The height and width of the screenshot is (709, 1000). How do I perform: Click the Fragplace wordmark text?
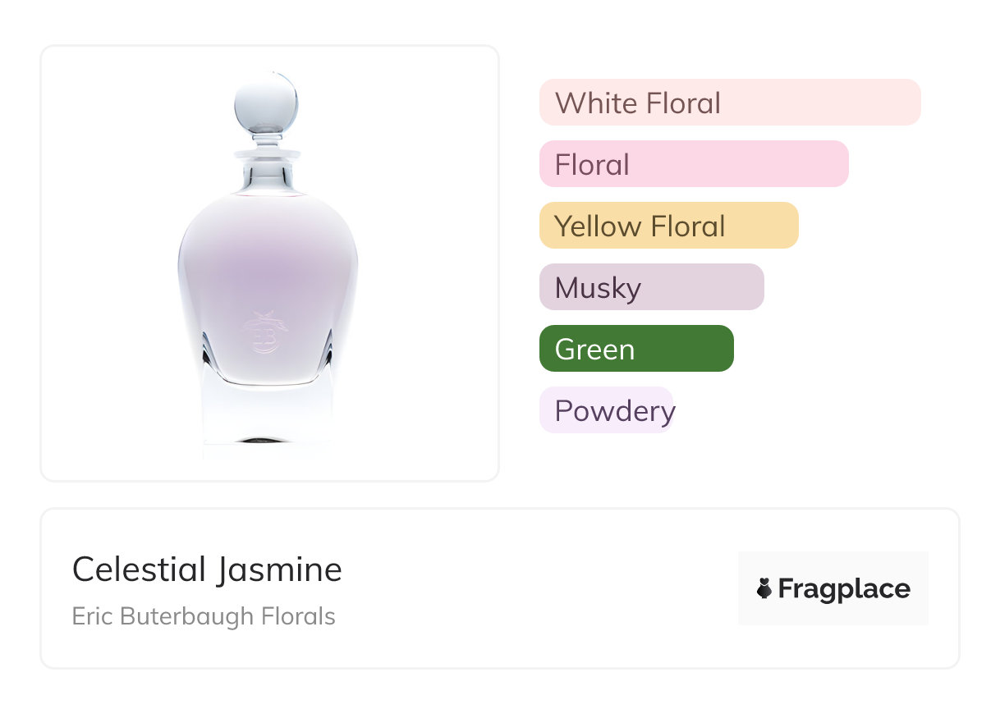point(844,588)
